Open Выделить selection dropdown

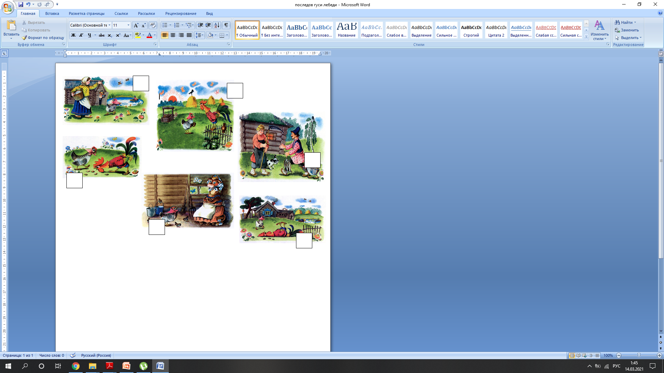pos(628,38)
